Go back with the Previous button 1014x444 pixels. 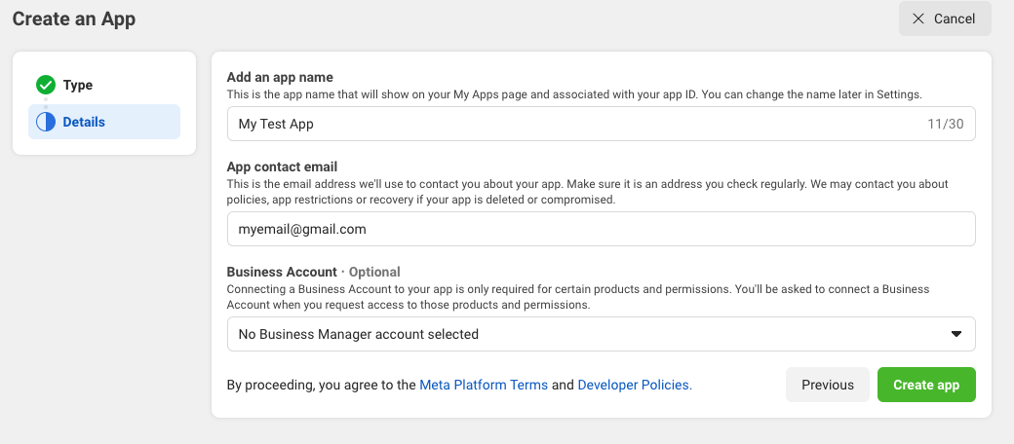828,385
